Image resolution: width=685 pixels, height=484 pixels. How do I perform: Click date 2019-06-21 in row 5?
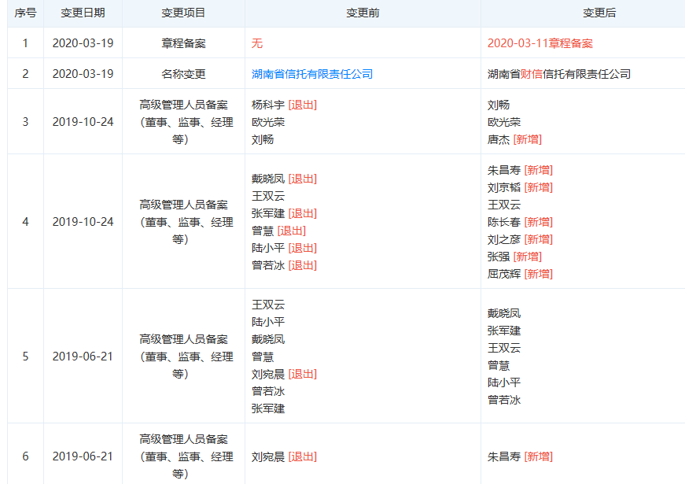[83, 357]
